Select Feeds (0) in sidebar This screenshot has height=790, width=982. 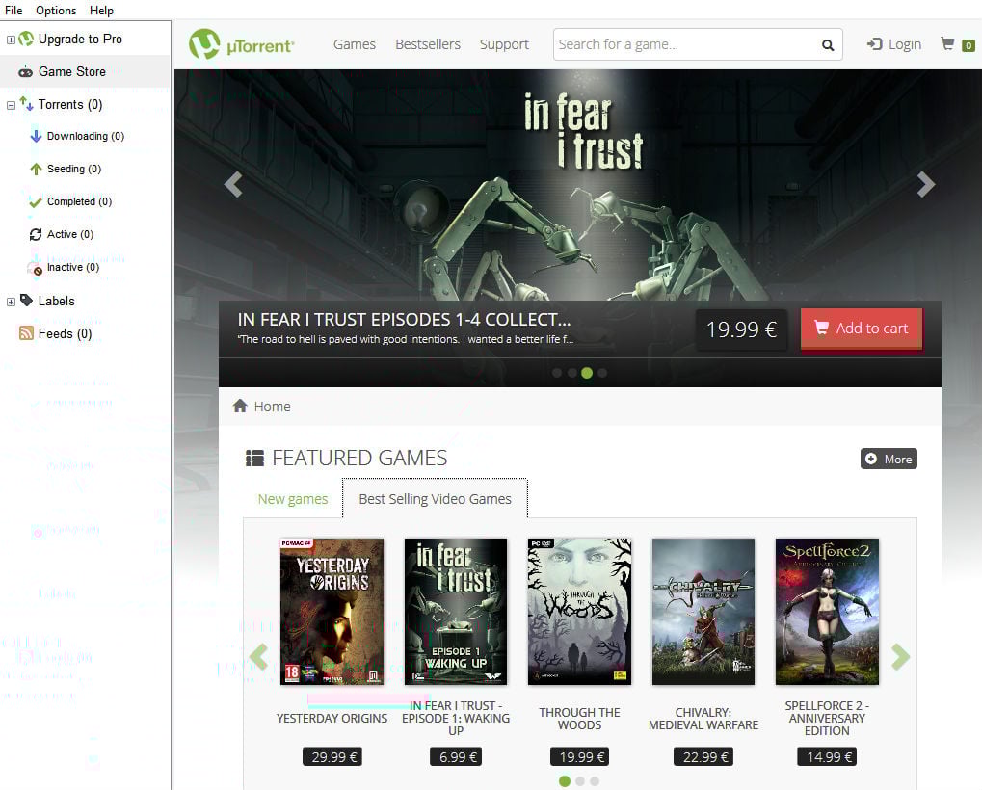point(66,333)
